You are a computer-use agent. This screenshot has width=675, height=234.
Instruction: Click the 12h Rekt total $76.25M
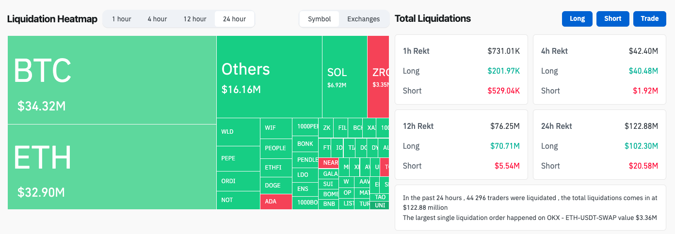click(505, 126)
